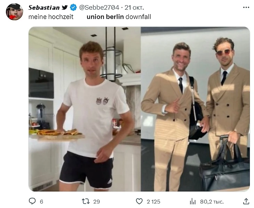Click the share upload icon
The image size is (254, 208).
pos(246,201)
